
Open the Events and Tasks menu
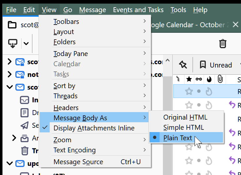(138, 10)
